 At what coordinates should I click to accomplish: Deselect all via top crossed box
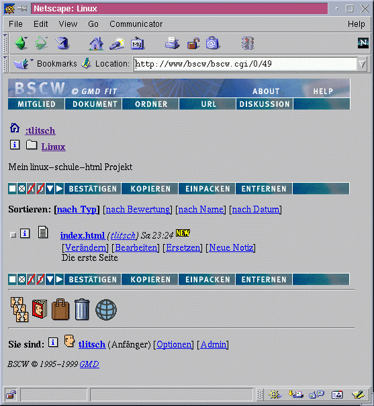point(22,188)
